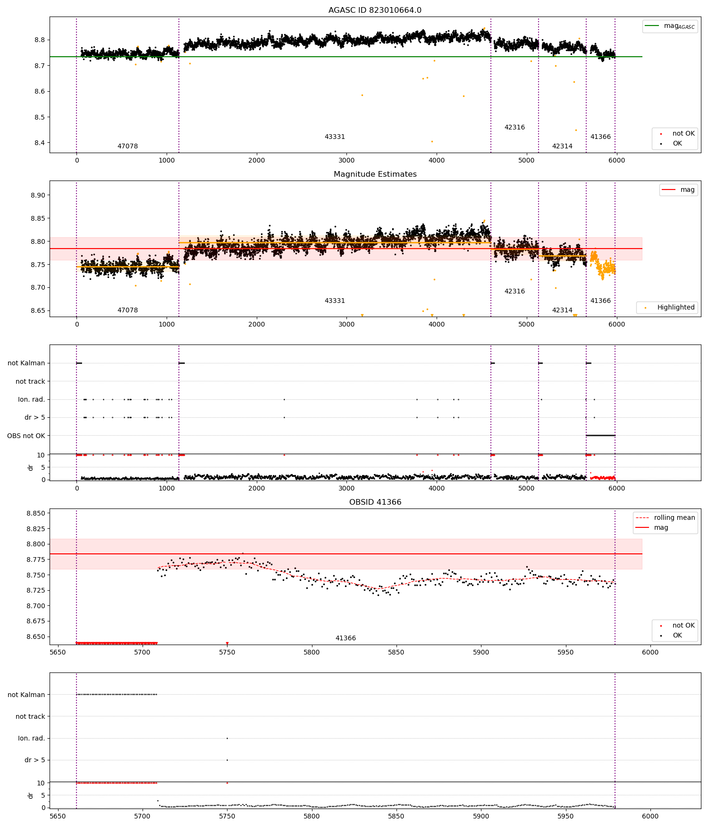Click obsid label 42316 in Magnitude Estimates plot
This screenshot has width=708, height=827.
[514, 291]
